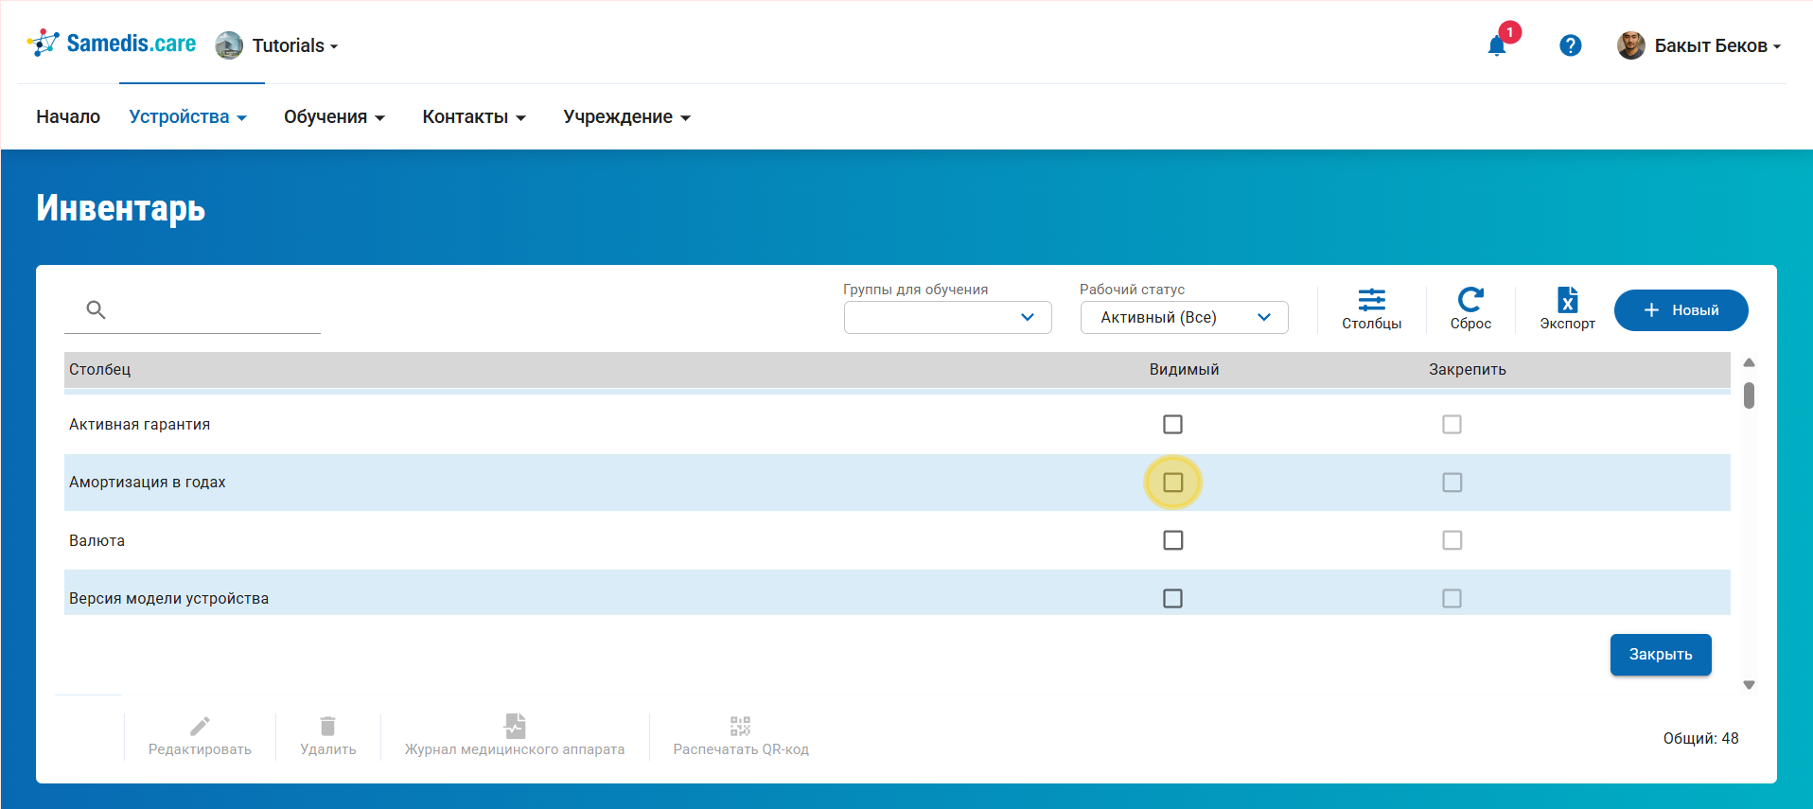The height and width of the screenshot is (809, 1813).
Task: Toggle the Видимый checkbox for Амортизация в годах
Action: pyautogui.click(x=1172, y=483)
